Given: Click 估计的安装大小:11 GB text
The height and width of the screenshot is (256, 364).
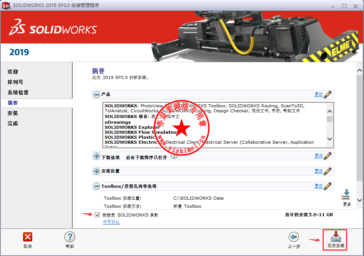Looking at the screenshot, I should [309, 215].
